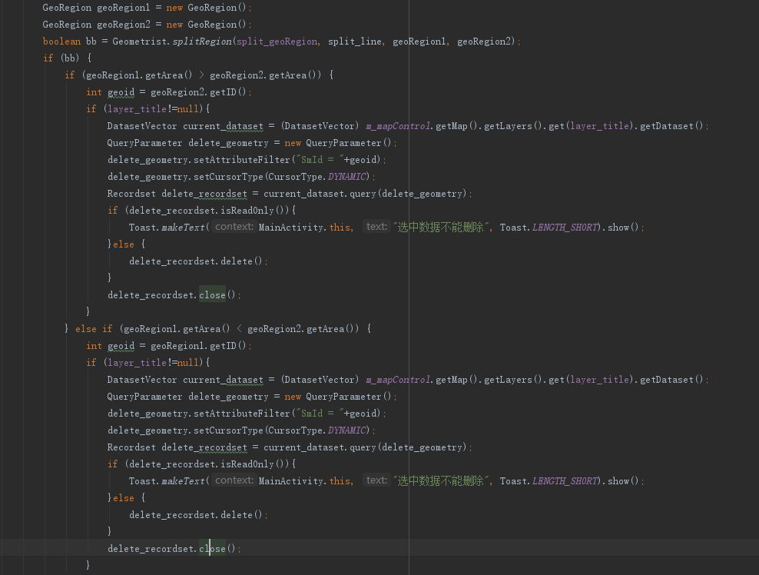Click the '(bb)' condition of the if statement
The width and height of the screenshot is (759, 575).
70,58
